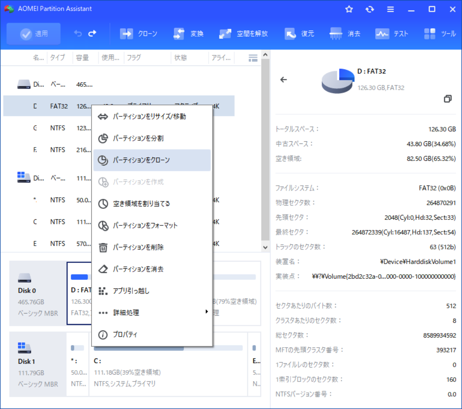This screenshot has height=409, width=462.
Task: Click the copy details icon in properties panel
Action: click(x=448, y=99)
